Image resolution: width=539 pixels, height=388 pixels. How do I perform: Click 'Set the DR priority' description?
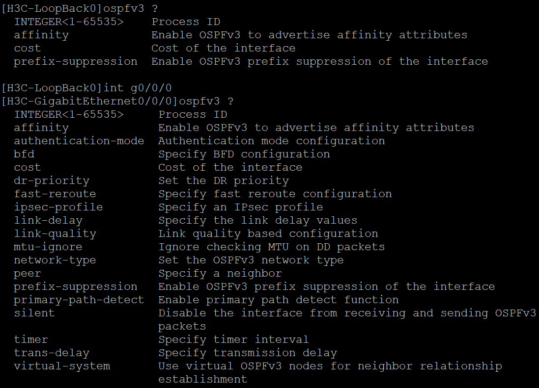[x=223, y=181]
